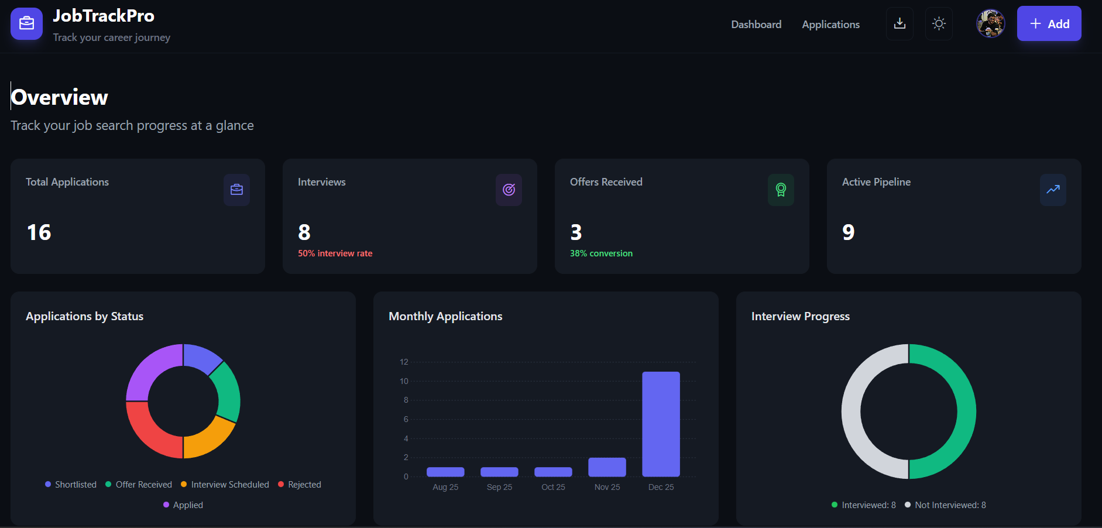Select the Dec 25 bar in Monthly Applications

coord(661,424)
